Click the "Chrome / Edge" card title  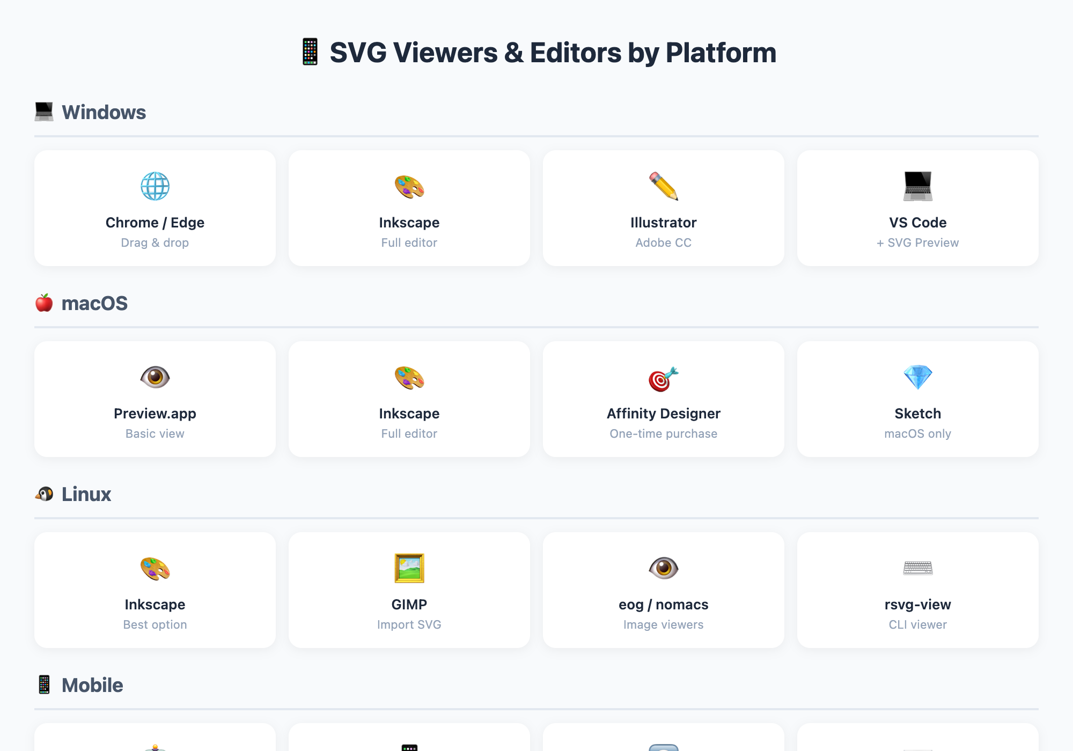click(x=155, y=223)
